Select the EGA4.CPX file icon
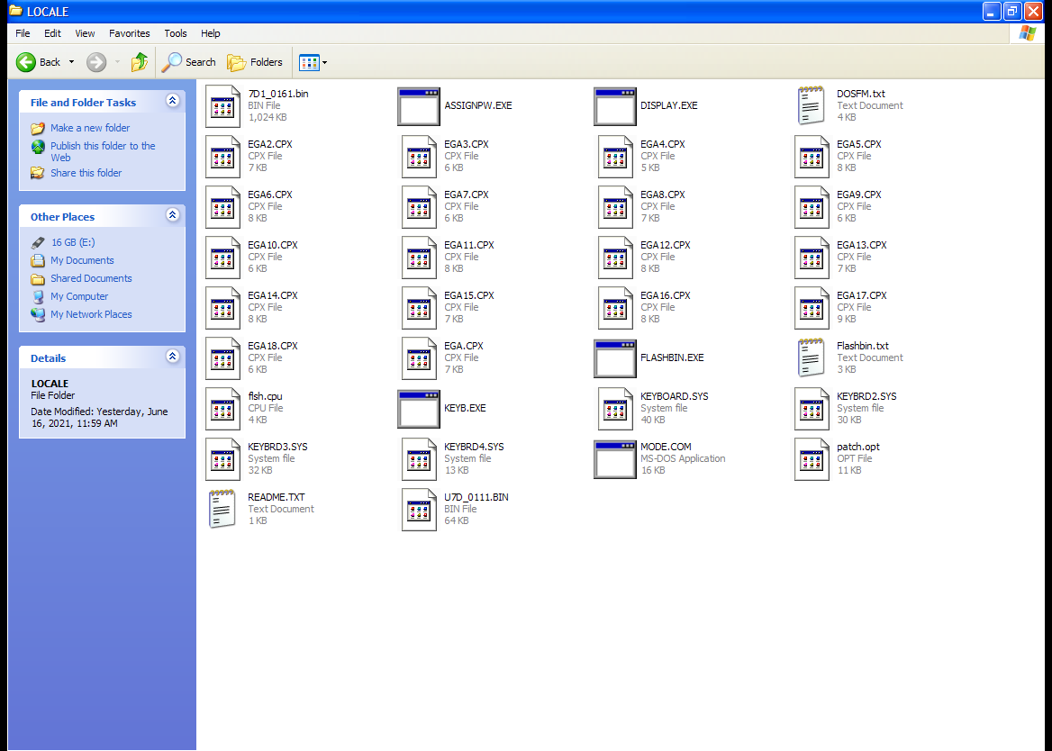 615,157
